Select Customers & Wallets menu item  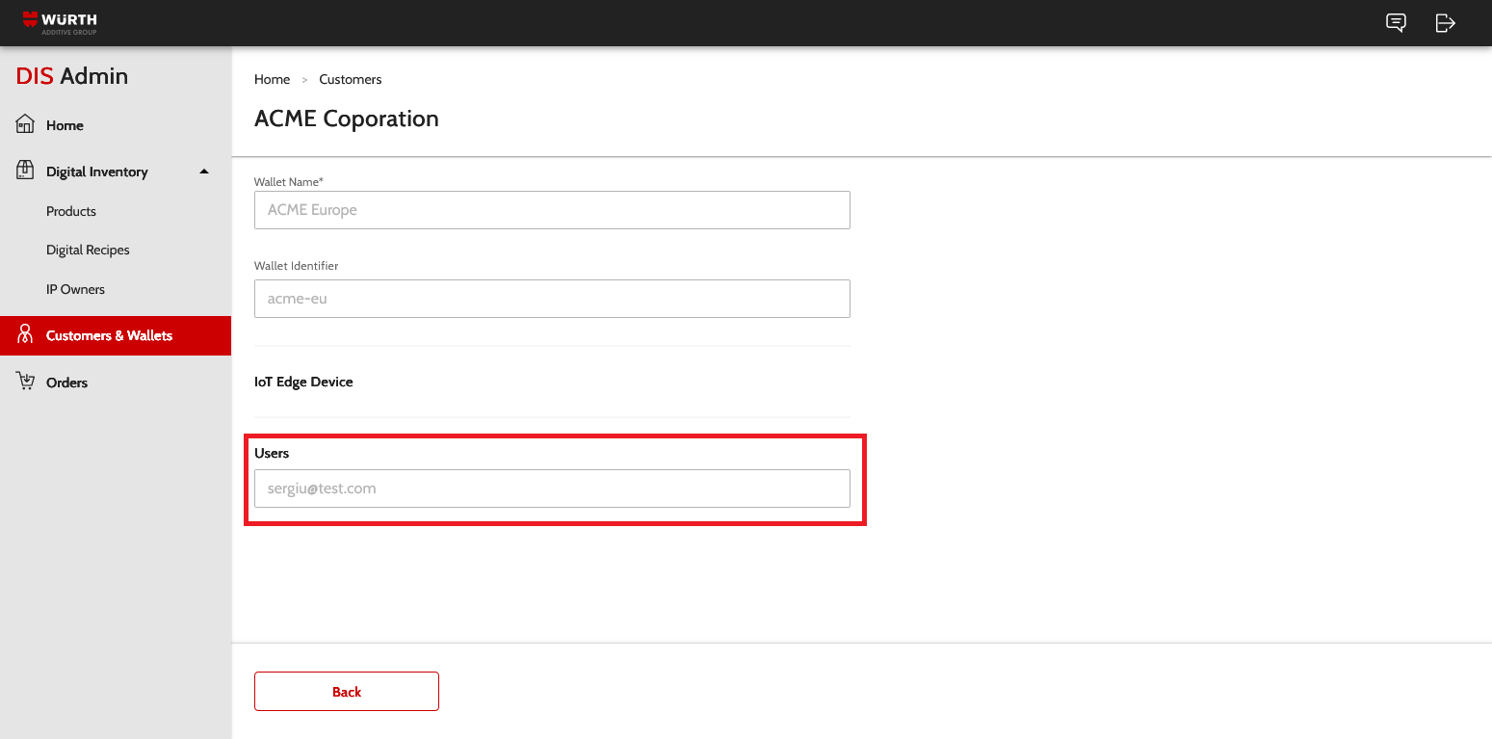pyautogui.click(x=109, y=335)
